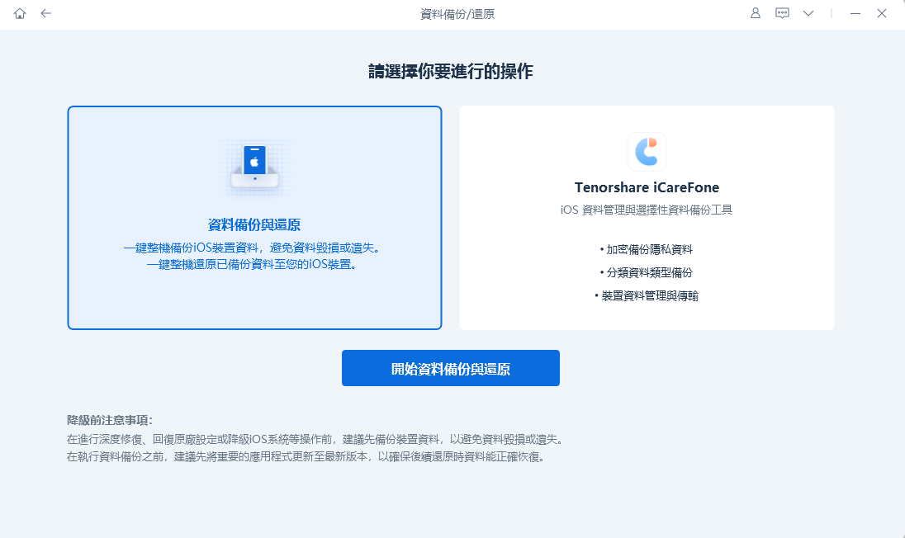
Task: Go to the home screen icon
Action: [x=20, y=13]
